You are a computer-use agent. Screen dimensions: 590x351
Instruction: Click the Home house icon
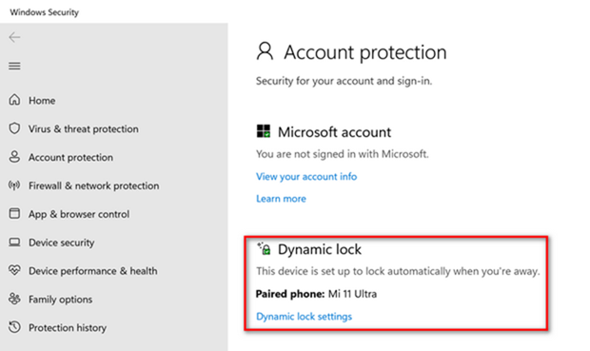point(14,100)
